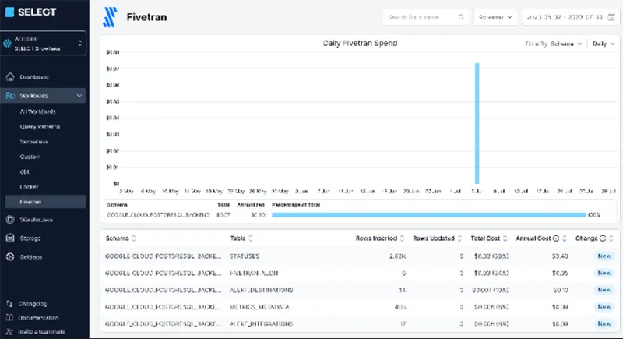Click the ALERT_DESTINATIONS table cell
Screen dimensions: 623x339
coord(261,290)
